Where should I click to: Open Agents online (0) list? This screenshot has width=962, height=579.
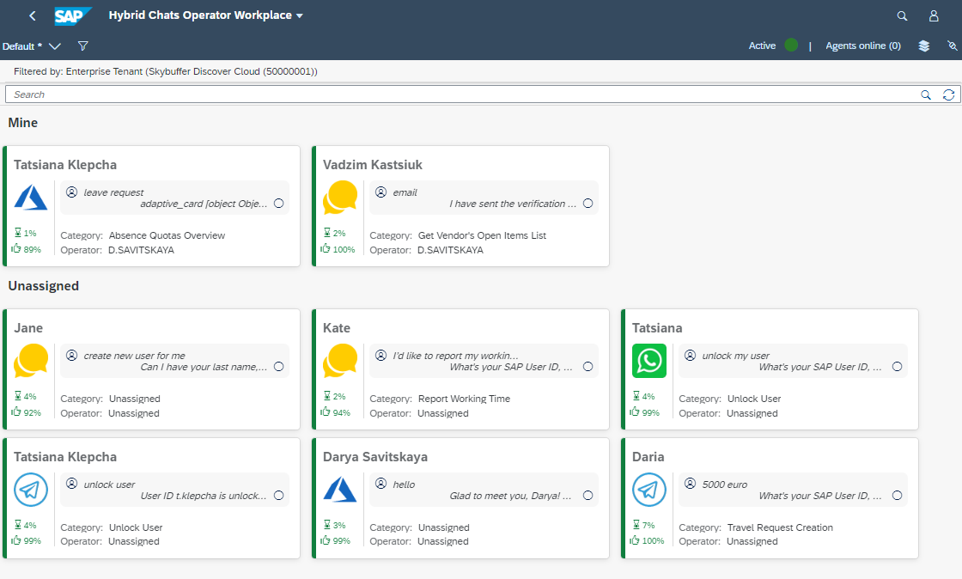(x=862, y=46)
